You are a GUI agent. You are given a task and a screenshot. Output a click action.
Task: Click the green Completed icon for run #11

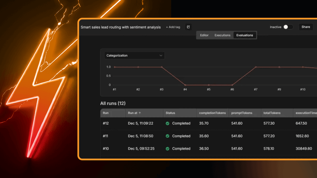(x=167, y=136)
